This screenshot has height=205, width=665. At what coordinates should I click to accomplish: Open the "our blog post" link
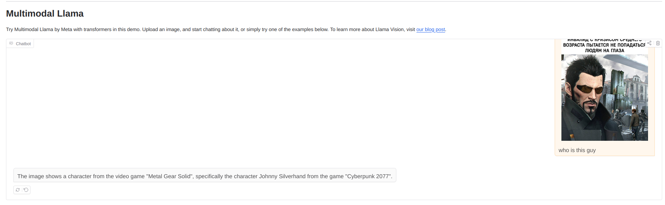click(x=430, y=29)
